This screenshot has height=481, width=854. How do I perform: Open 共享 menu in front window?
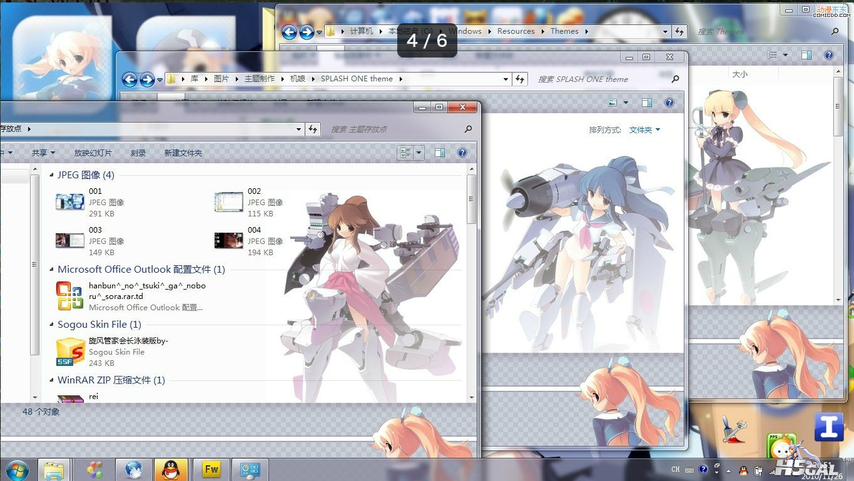(x=43, y=153)
